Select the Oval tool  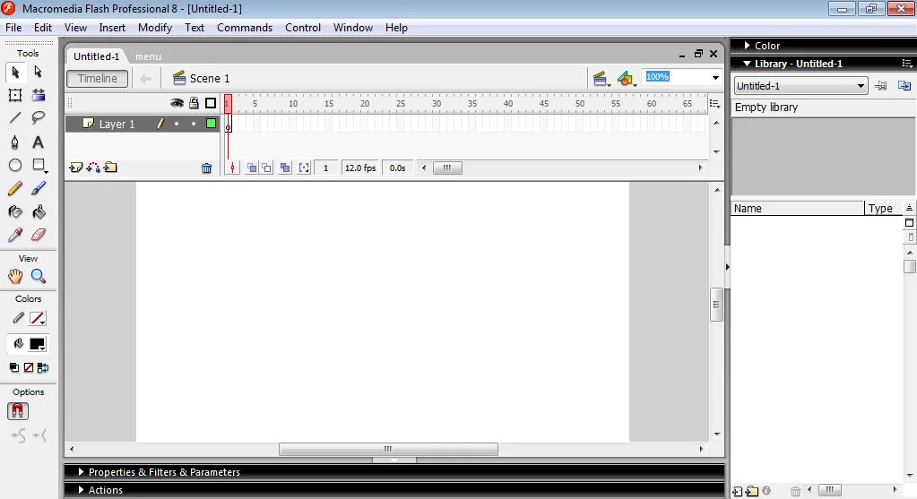pyautogui.click(x=15, y=166)
